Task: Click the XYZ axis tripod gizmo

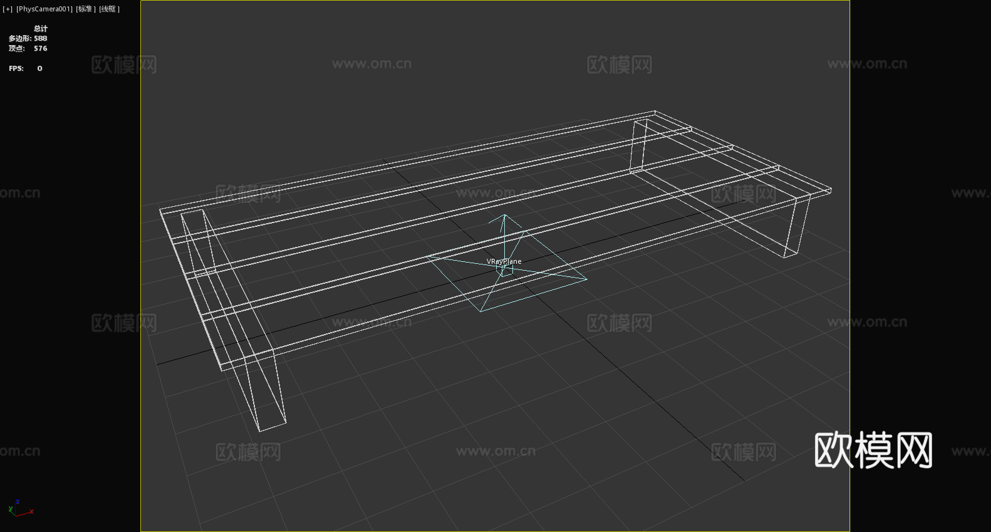Action: click(21, 508)
